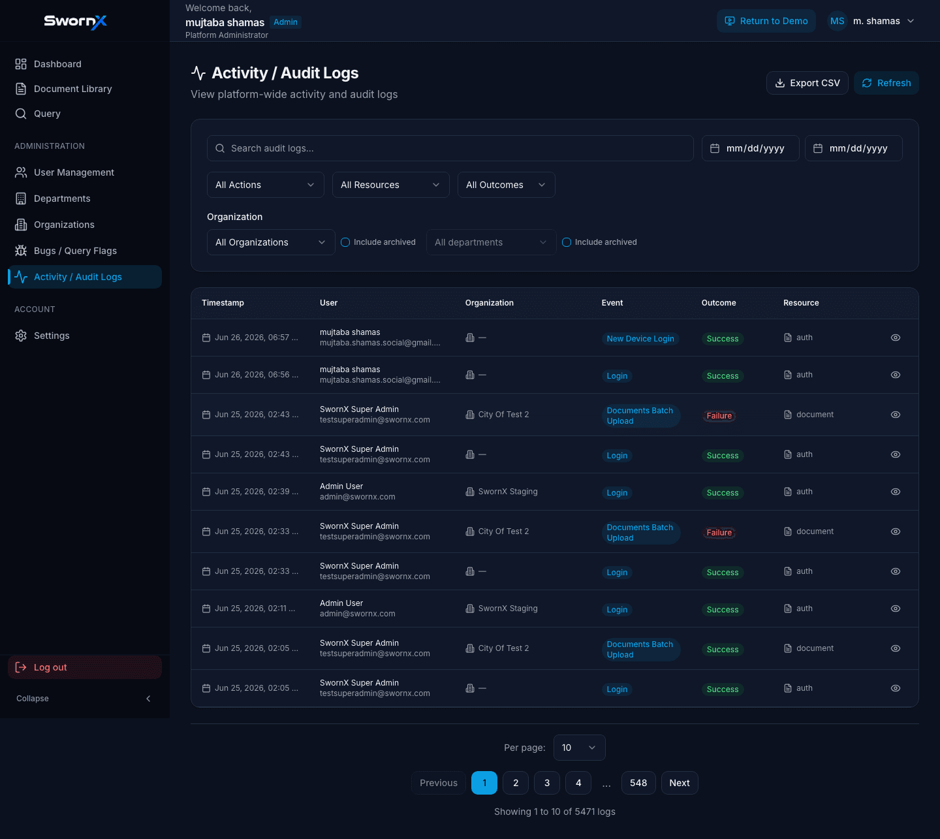Screen dimensions: 940x839
Task: Click calendar icon on Jun 26 06:57 row
Action: coord(206,338)
